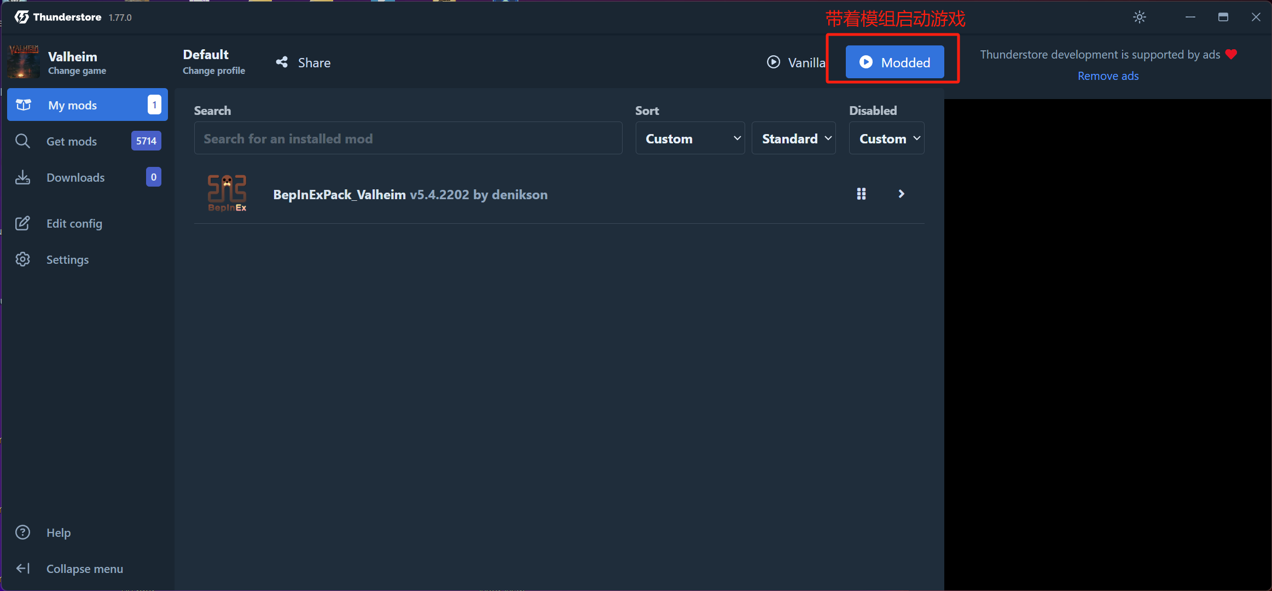Open Edit config pencil icon
1272x591 pixels.
point(22,223)
